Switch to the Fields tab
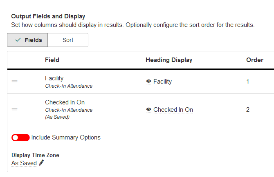 pyautogui.click(x=27, y=40)
